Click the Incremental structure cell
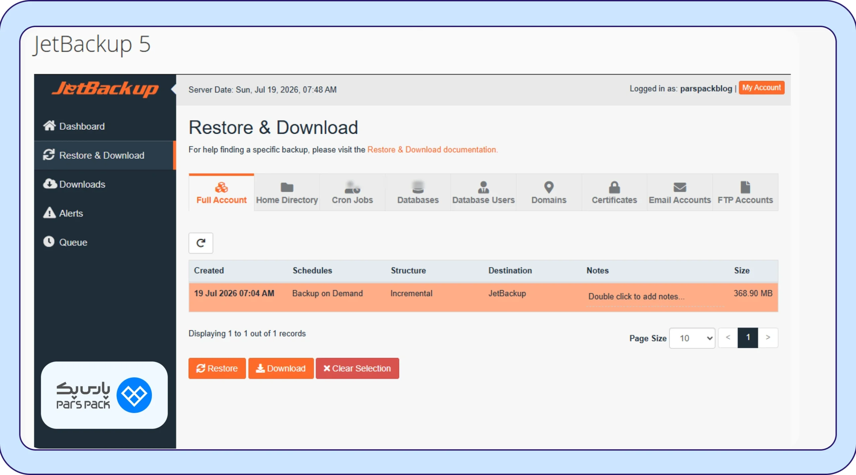The height and width of the screenshot is (475, 856). point(411,293)
